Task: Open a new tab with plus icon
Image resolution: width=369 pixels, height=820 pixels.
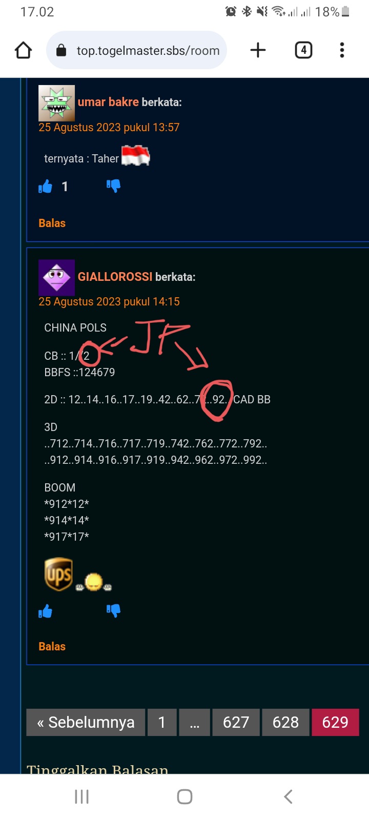Action: point(258,50)
